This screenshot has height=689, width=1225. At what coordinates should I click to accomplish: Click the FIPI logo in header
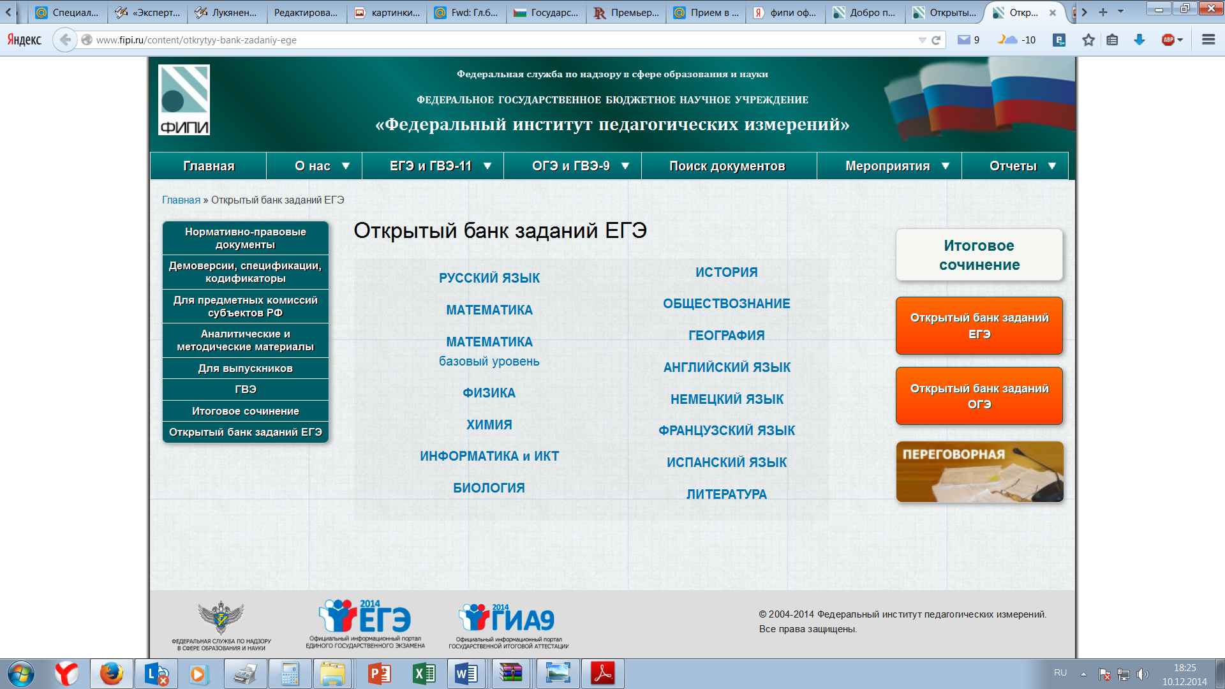point(184,100)
